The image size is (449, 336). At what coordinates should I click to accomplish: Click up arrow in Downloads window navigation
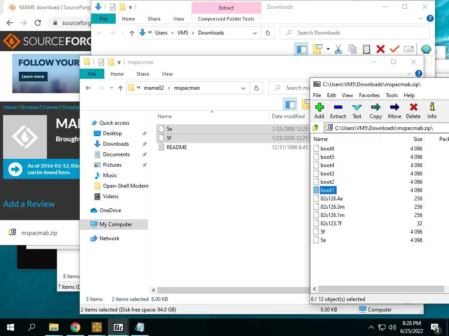coord(132,33)
